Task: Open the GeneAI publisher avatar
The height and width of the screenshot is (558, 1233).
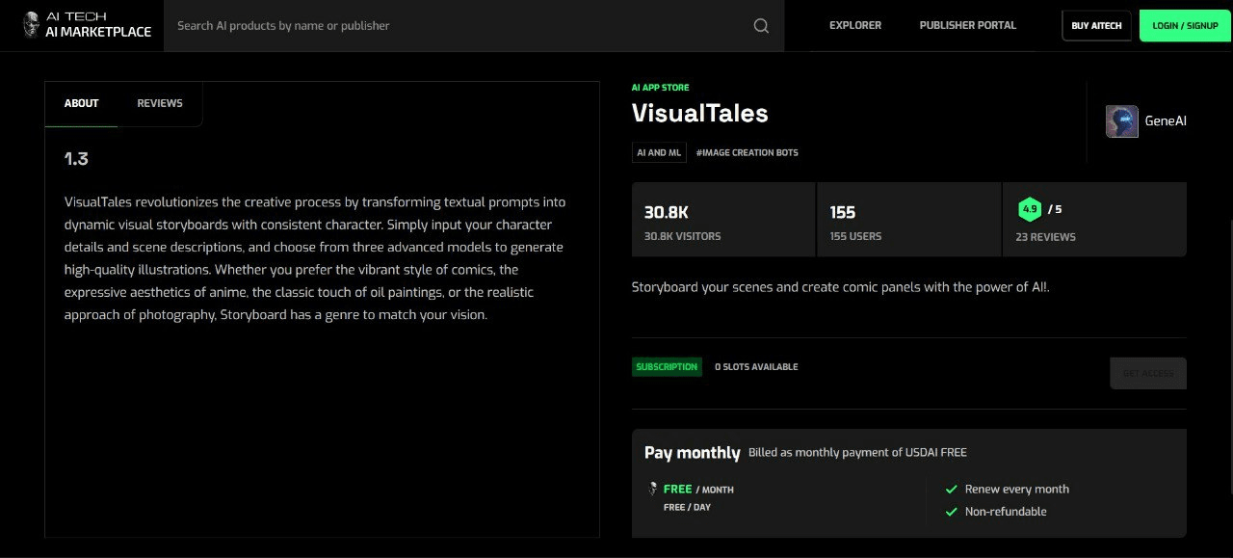Action: [1122, 121]
